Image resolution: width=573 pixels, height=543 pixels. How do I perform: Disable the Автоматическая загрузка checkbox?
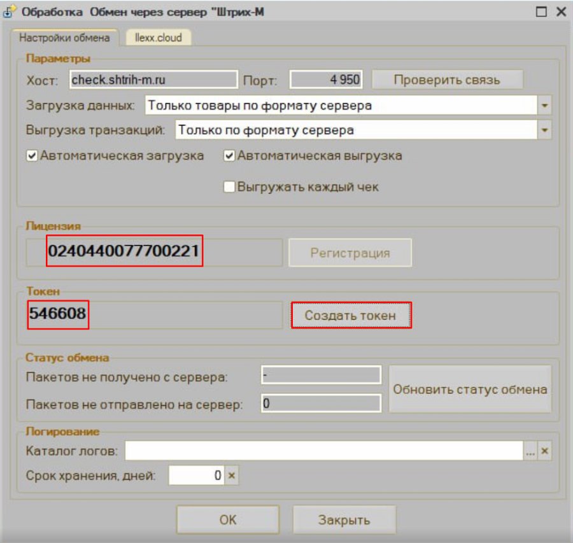point(32,156)
